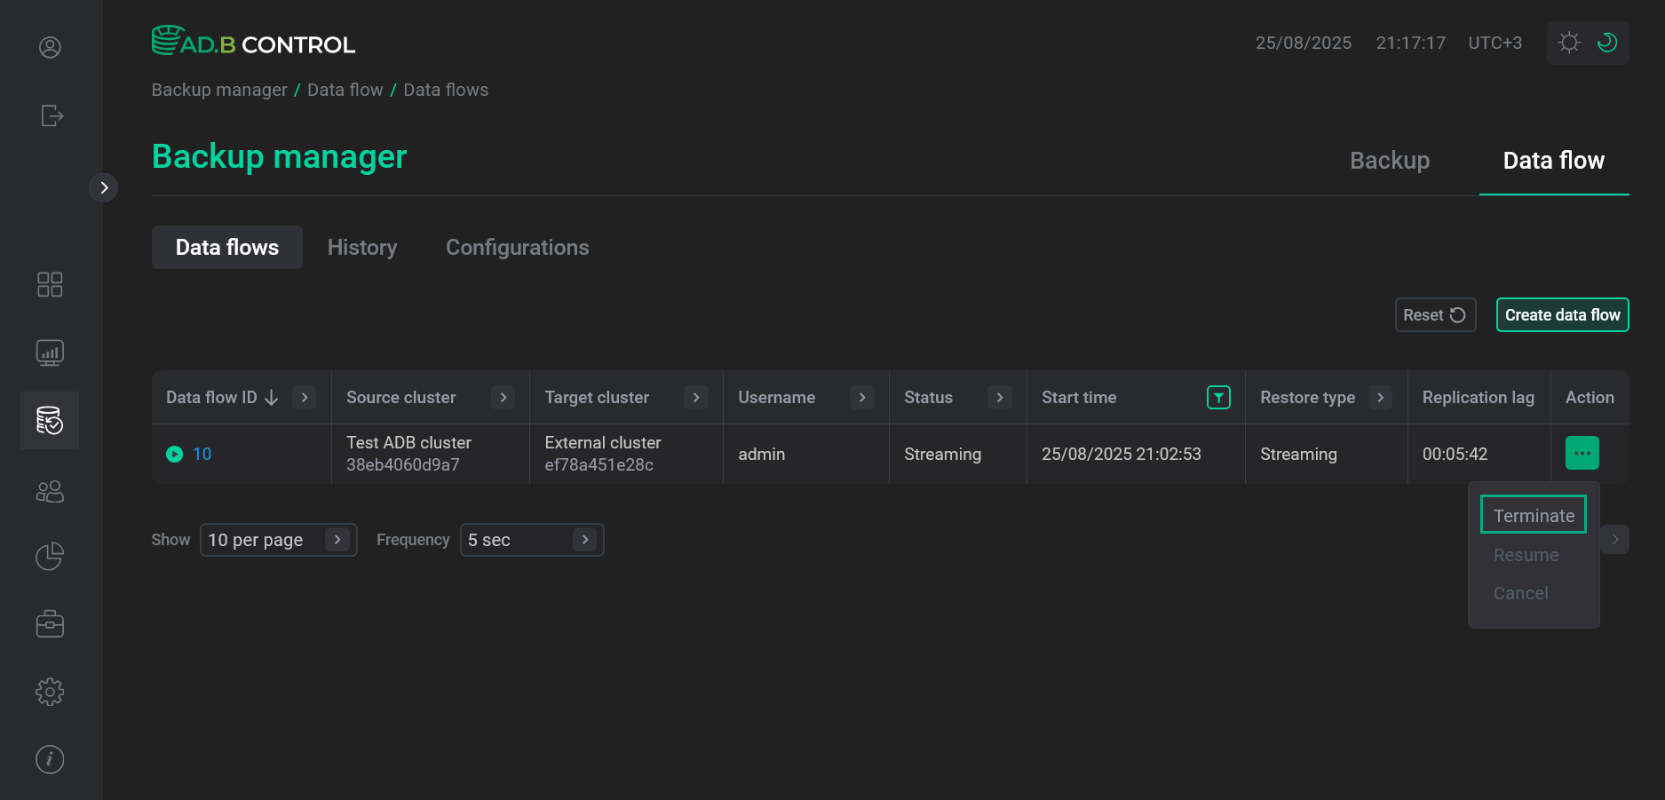
Task: Toggle the filter on Start time column
Action: tap(1218, 398)
